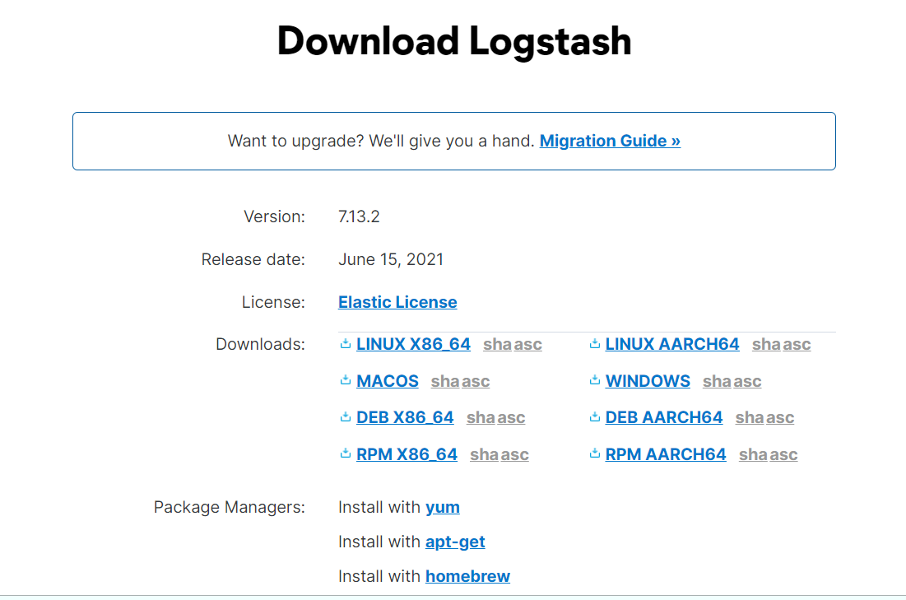Click the download icon beside LINUX AARCH64
The height and width of the screenshot is (600, 906).
pyautogui.click(x=595, y=344)
